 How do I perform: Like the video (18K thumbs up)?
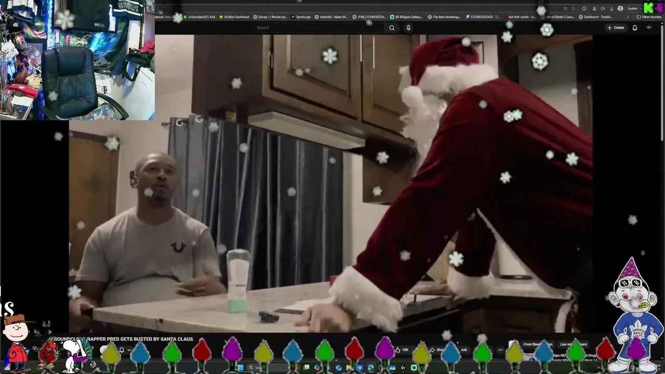pos(403,350)
